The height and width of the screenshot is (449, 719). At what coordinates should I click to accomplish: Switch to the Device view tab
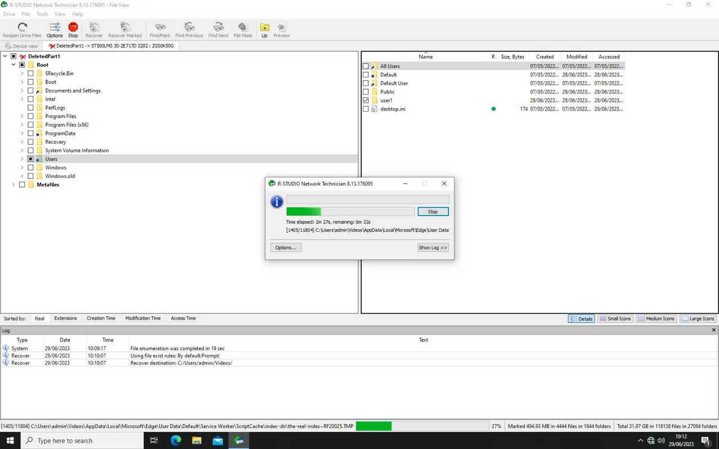click(22, 46)
